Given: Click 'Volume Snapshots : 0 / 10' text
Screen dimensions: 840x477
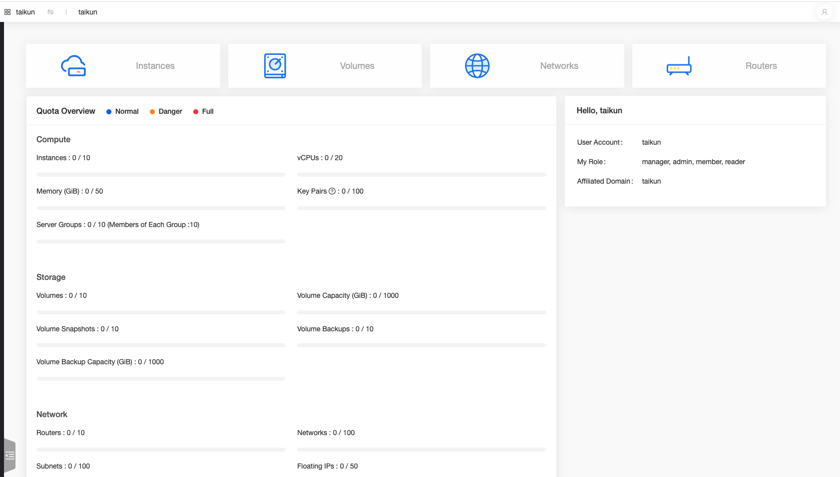Looking at the screenshot, I should [77, 329].
